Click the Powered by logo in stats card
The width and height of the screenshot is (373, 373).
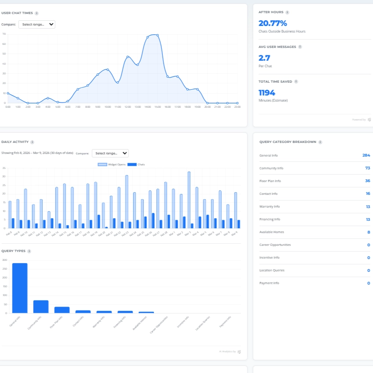pyautogui.click(x=369, y=119)
